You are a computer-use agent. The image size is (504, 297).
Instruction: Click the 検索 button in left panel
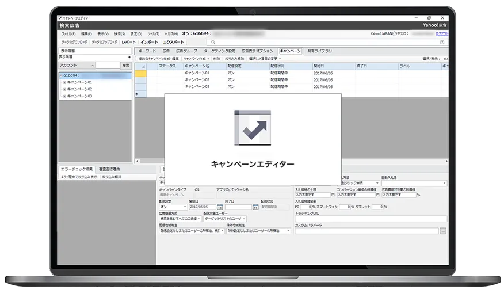coord(126,66)
